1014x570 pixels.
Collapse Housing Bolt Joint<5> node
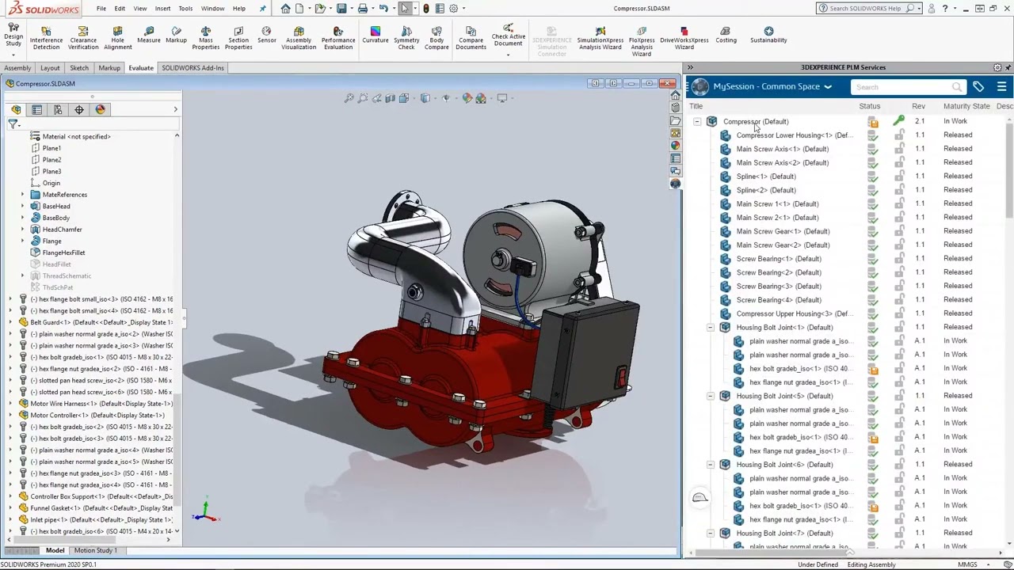point(711,396)
